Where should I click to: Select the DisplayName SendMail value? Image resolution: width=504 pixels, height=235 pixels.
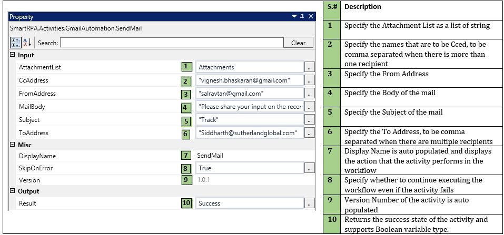211,156
